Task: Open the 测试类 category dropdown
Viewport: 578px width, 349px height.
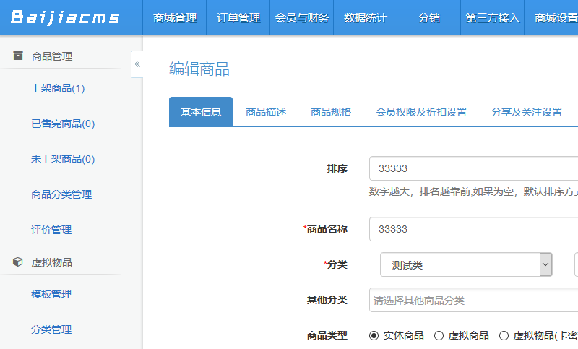Action: 466,265
